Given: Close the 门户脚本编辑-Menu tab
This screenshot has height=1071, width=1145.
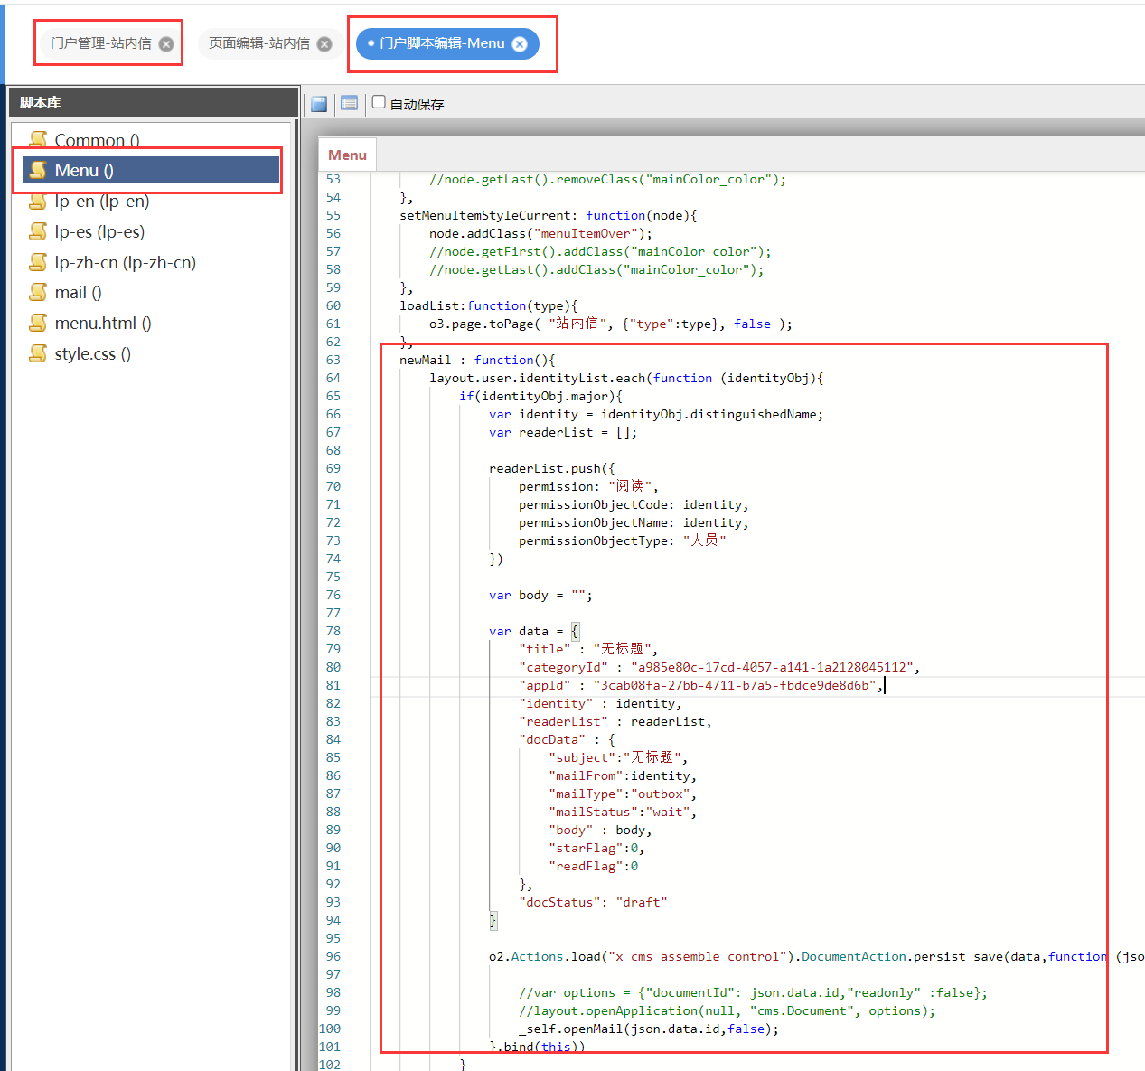Looking at the screenshot, I should click(x=520, y=44).
